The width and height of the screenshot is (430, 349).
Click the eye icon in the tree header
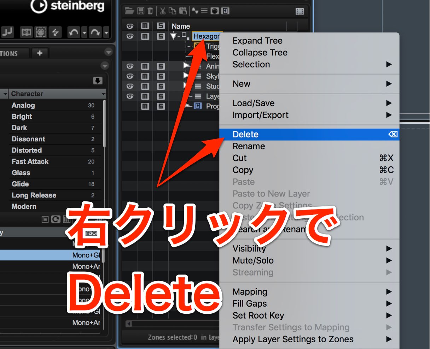pos(130,26)
